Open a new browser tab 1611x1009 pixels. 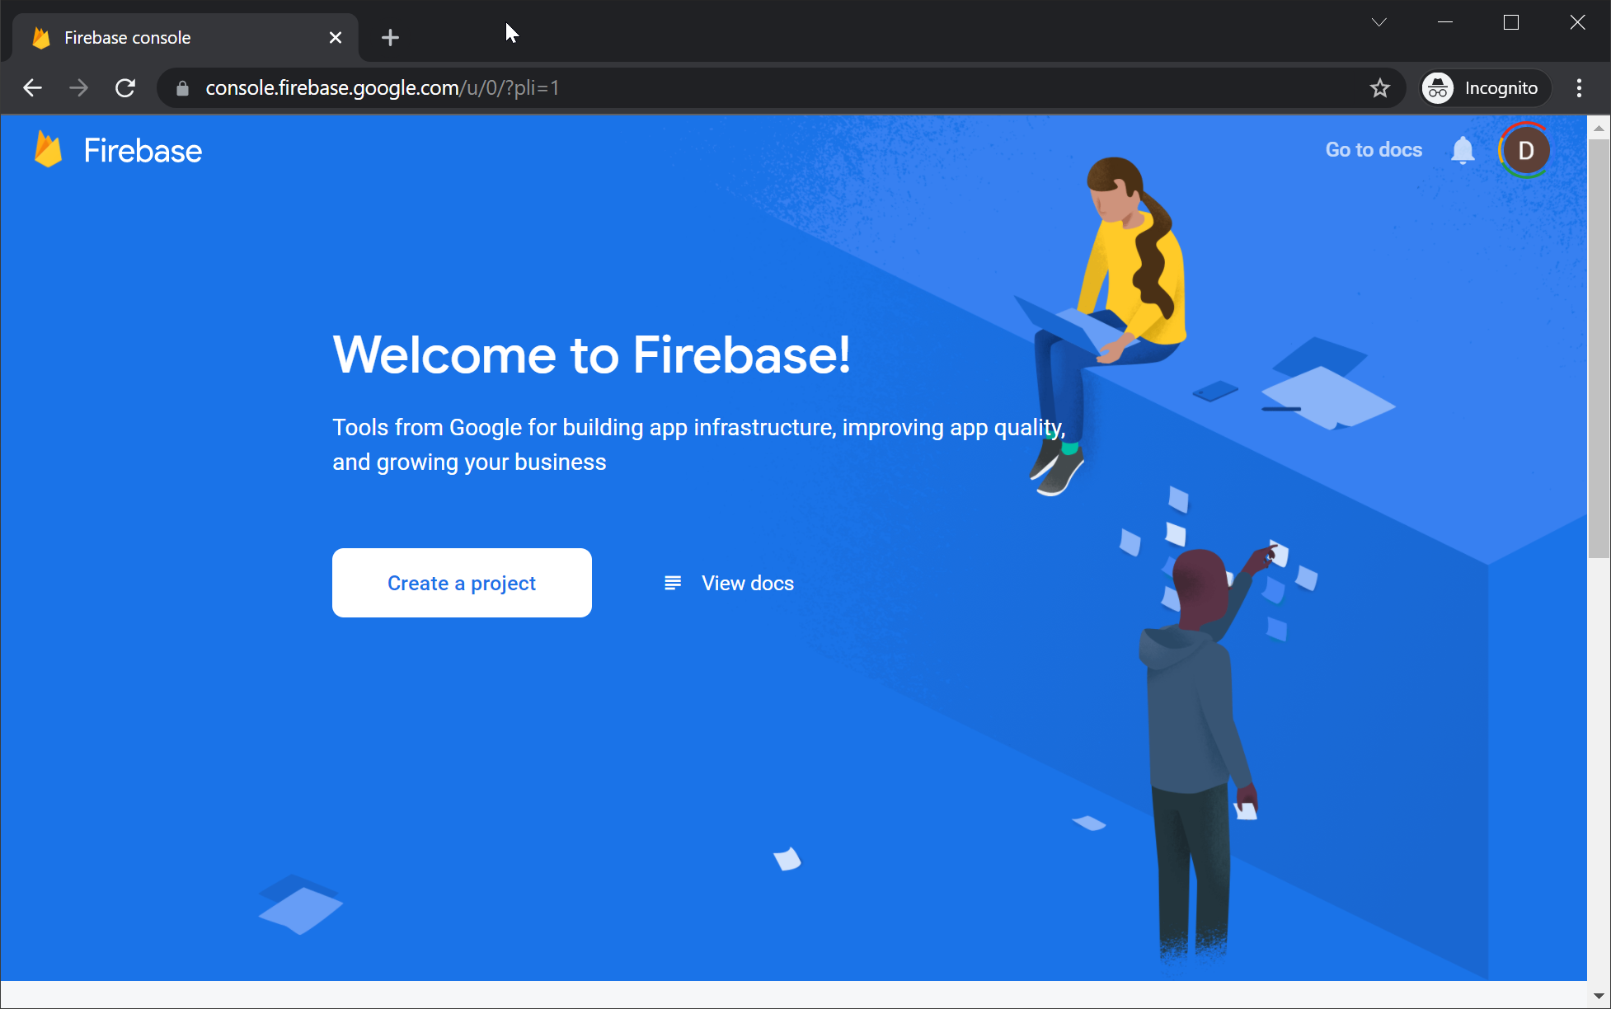pos(391,38)
